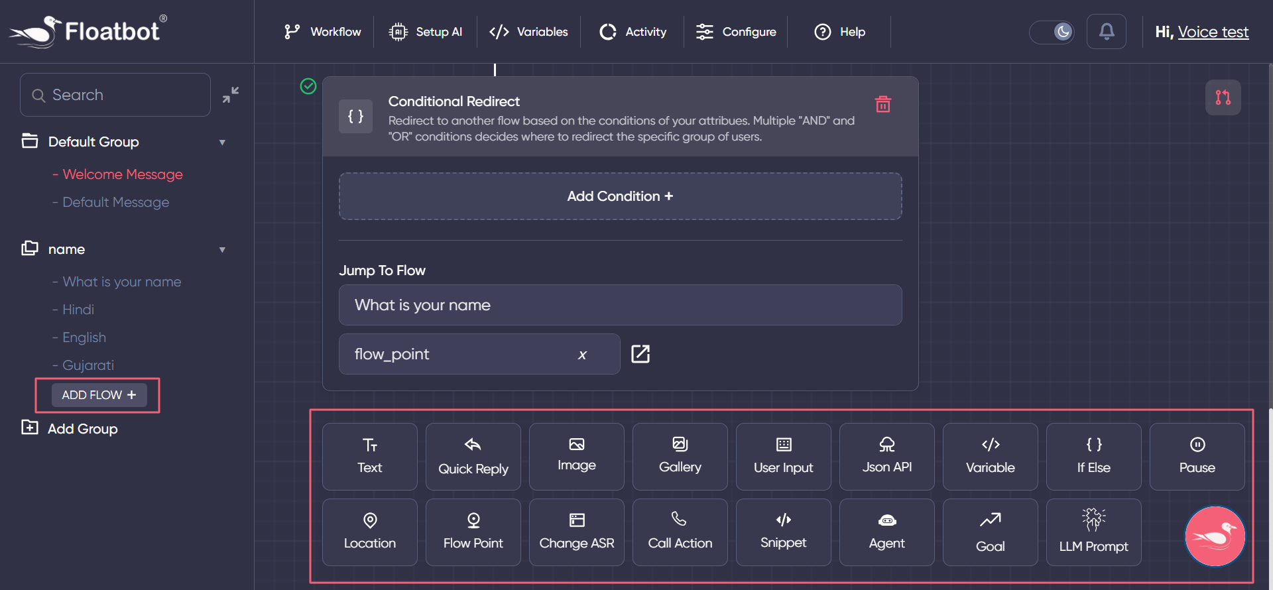Open the Hindi flow

(78, 310)
